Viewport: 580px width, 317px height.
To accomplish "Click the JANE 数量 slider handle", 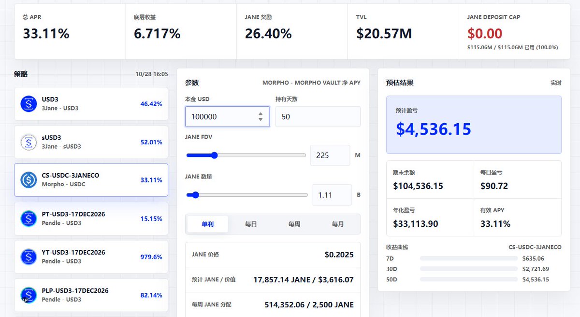I will click(195, 195).
